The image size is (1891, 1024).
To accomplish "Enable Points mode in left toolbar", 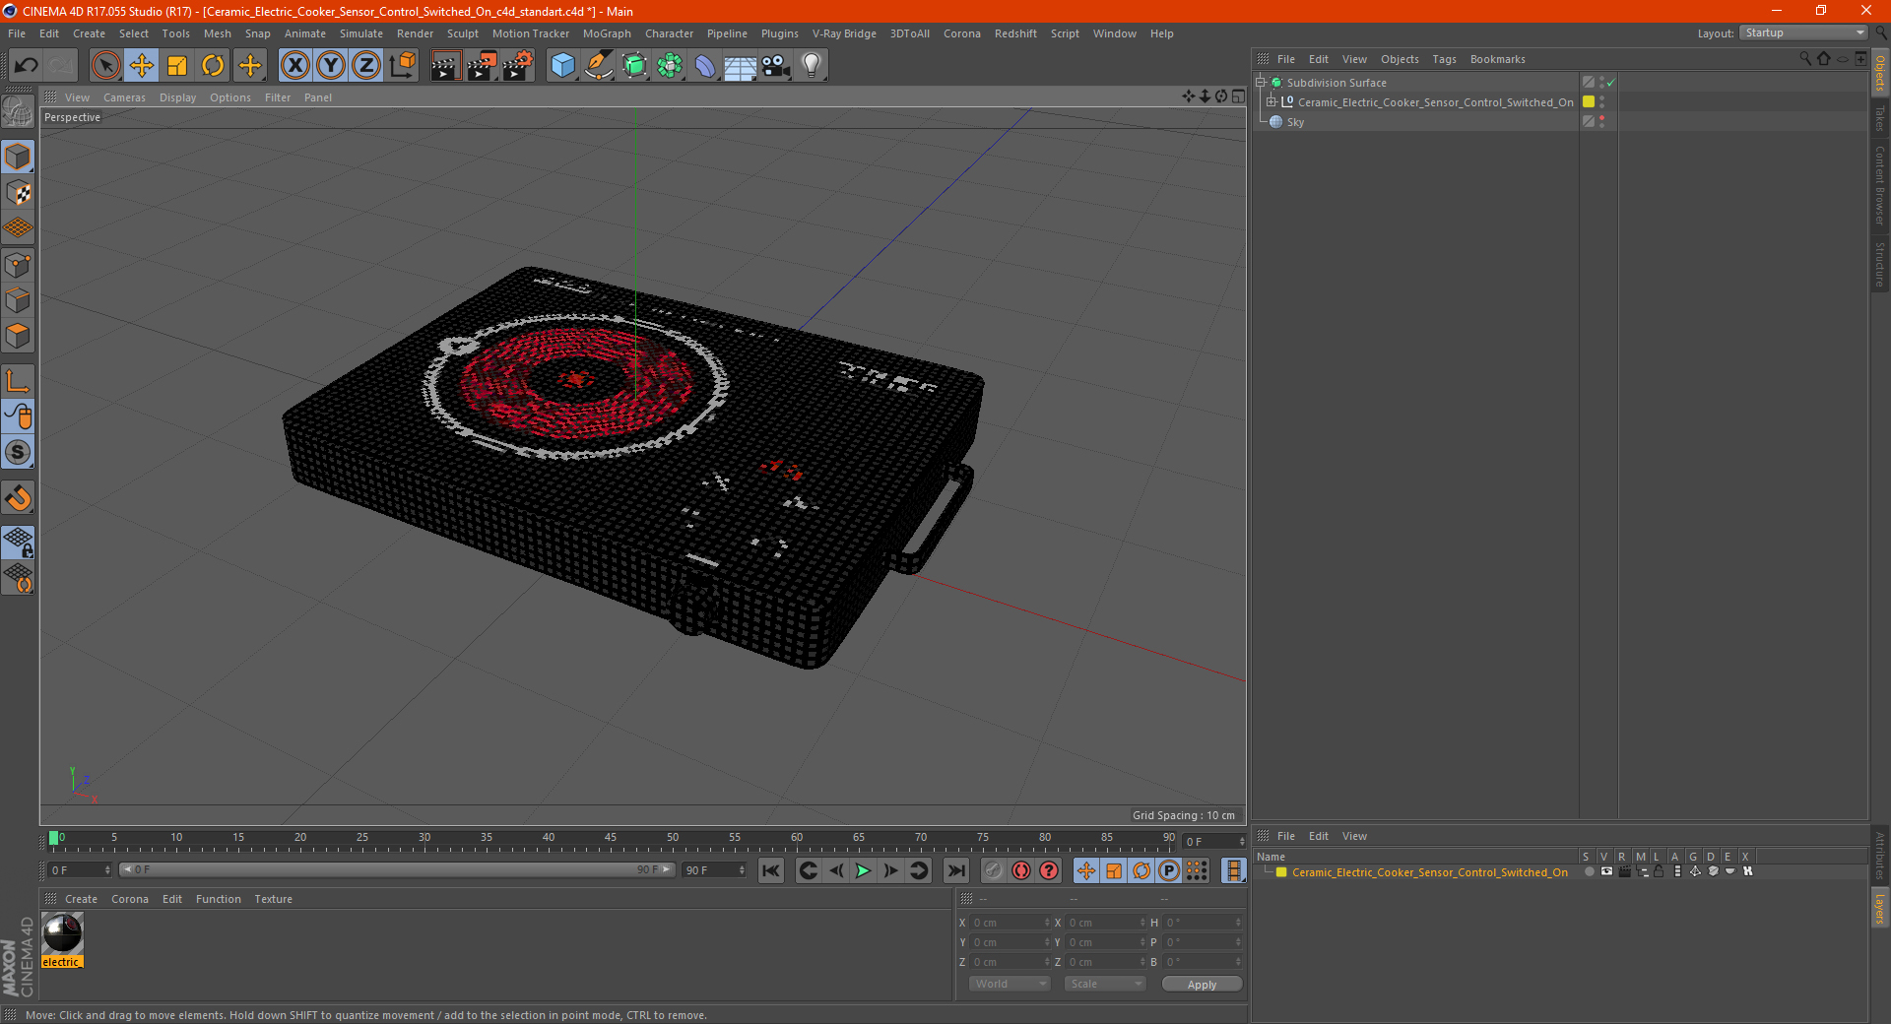I will [x=19, y=265].
